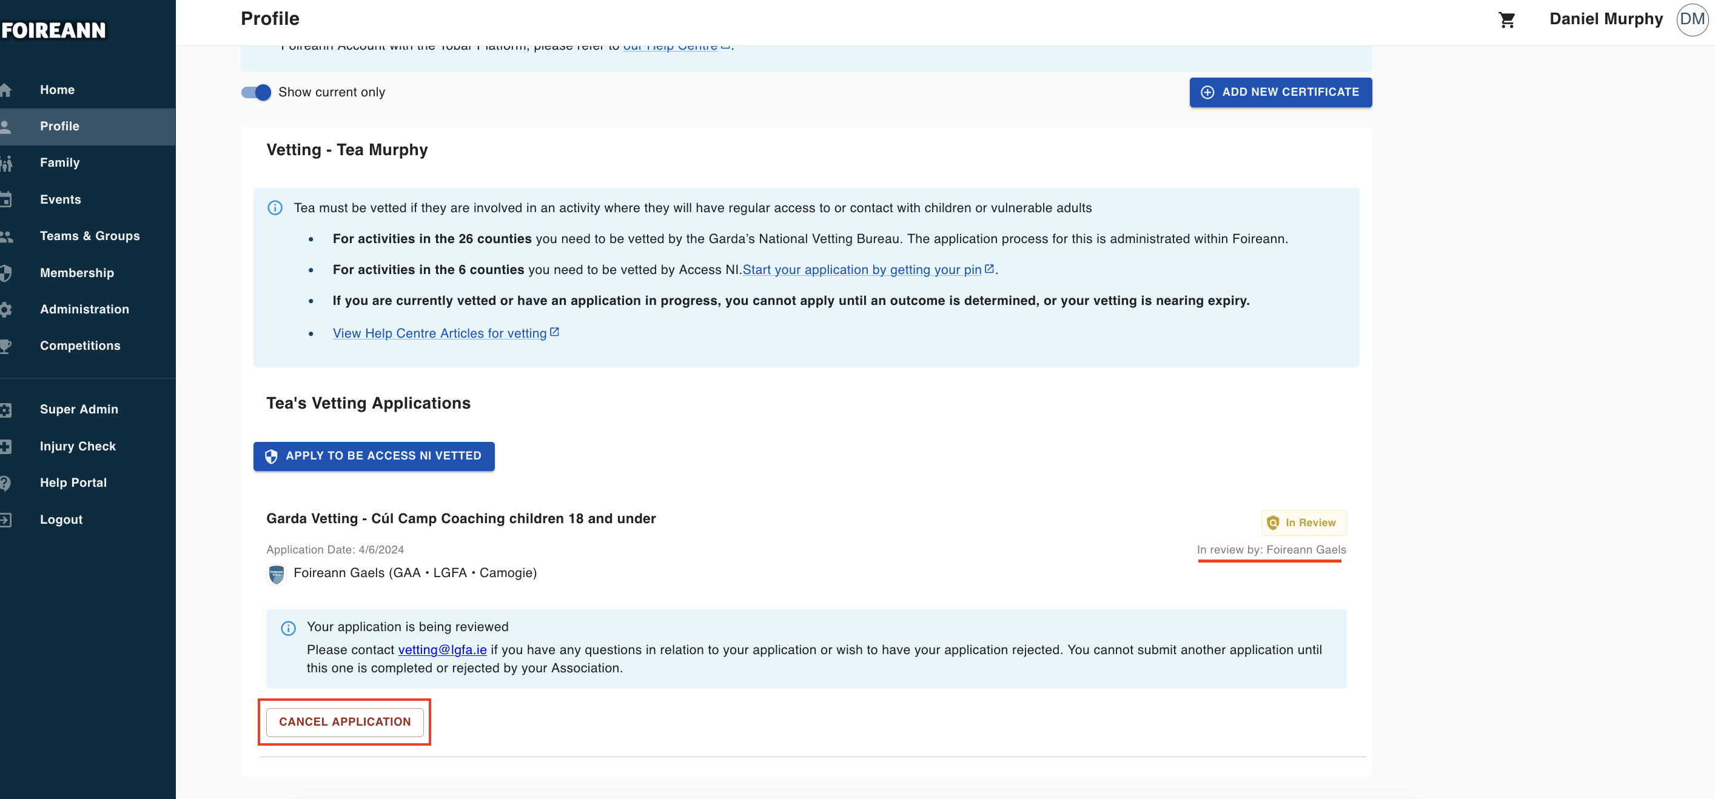This screenshot has height=799, width=1715.
Task: Click Apply to be Access NI Vetted
Action: (x=374, y=456)
